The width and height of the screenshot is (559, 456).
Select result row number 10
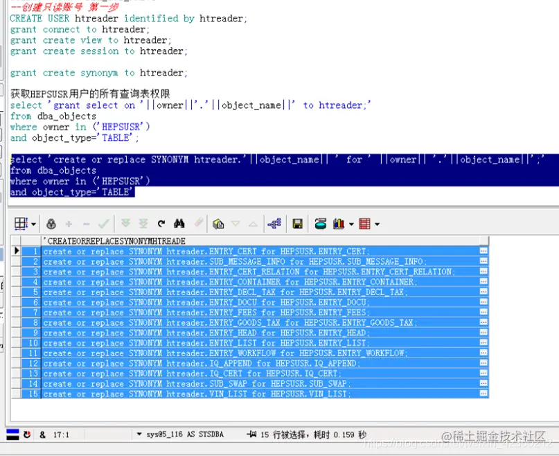tap(31, 343)
